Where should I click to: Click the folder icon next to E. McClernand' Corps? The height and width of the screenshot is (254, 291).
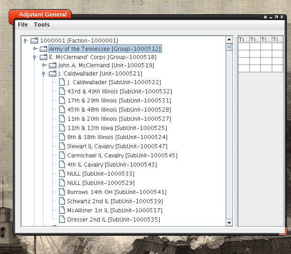coord(43,58)
